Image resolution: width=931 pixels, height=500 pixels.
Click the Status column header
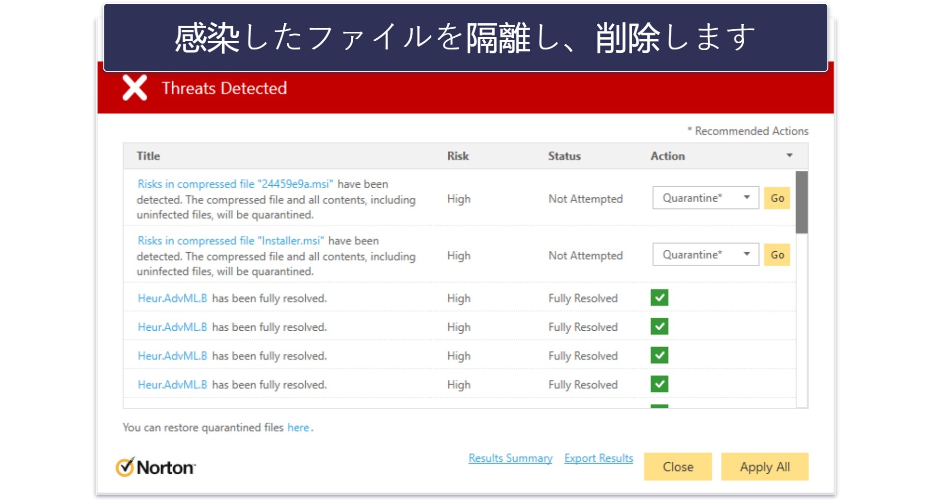[564, 156]
